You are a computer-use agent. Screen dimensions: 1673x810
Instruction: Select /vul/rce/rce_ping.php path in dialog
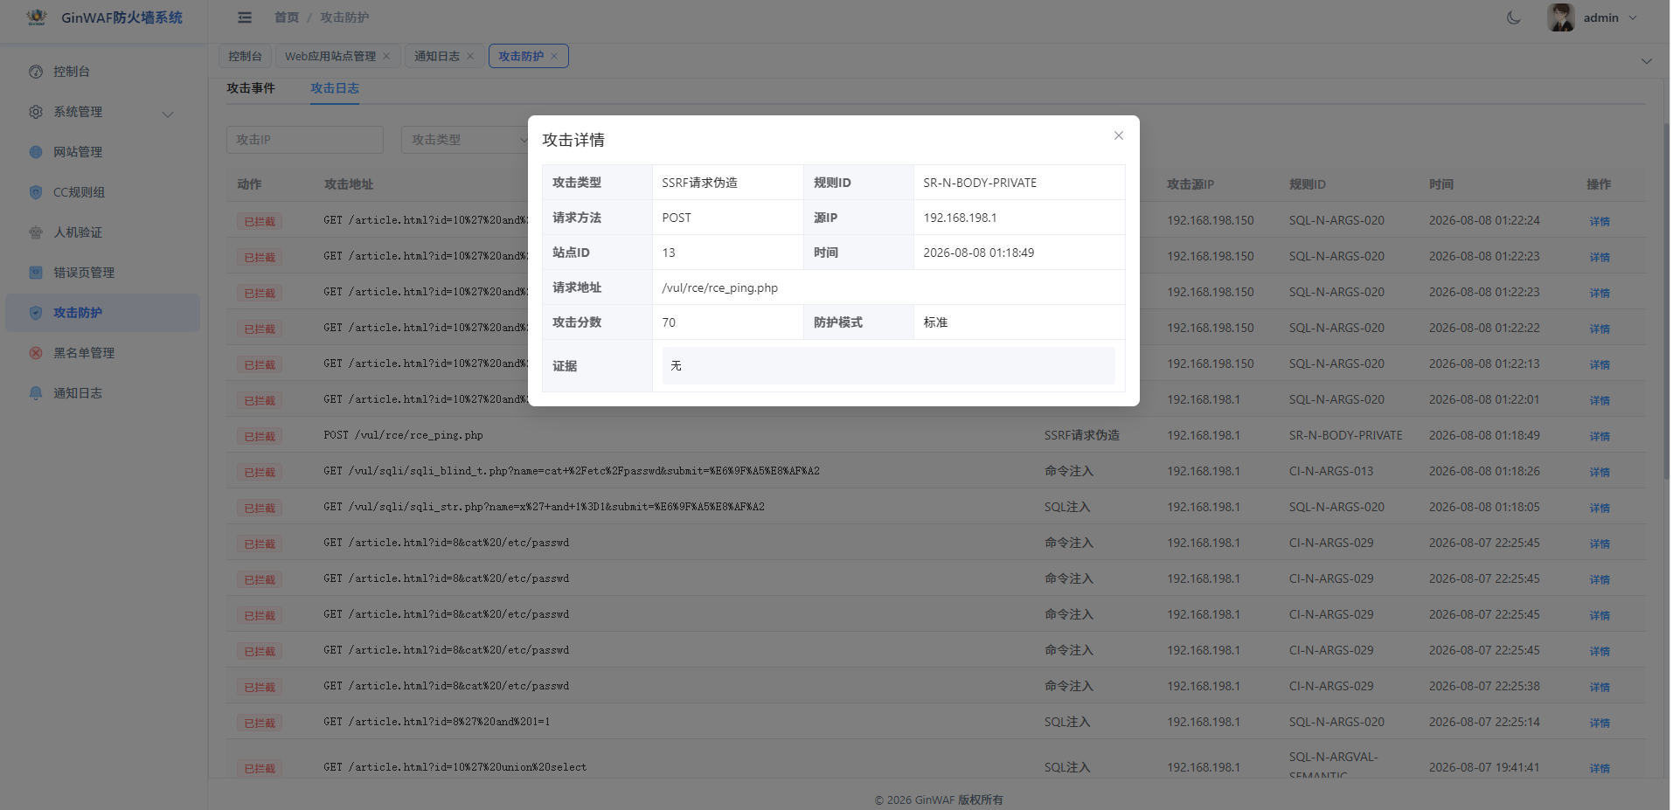tap(719, 287)
